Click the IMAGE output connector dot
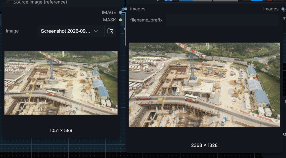 pyautogui.click(x=120, y=12)
